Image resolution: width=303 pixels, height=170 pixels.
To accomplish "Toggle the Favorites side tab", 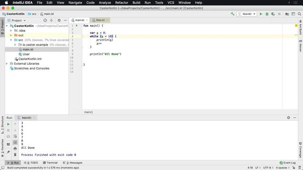I will point(2,148).
